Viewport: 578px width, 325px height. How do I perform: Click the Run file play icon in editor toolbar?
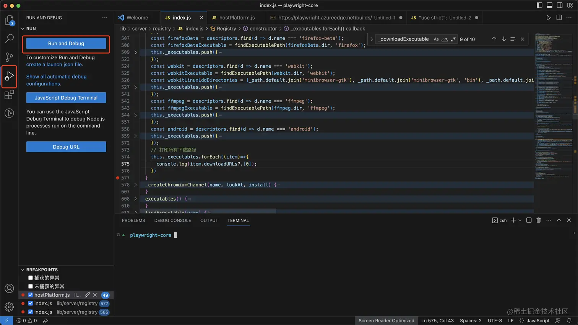click(x=548, y=18)
